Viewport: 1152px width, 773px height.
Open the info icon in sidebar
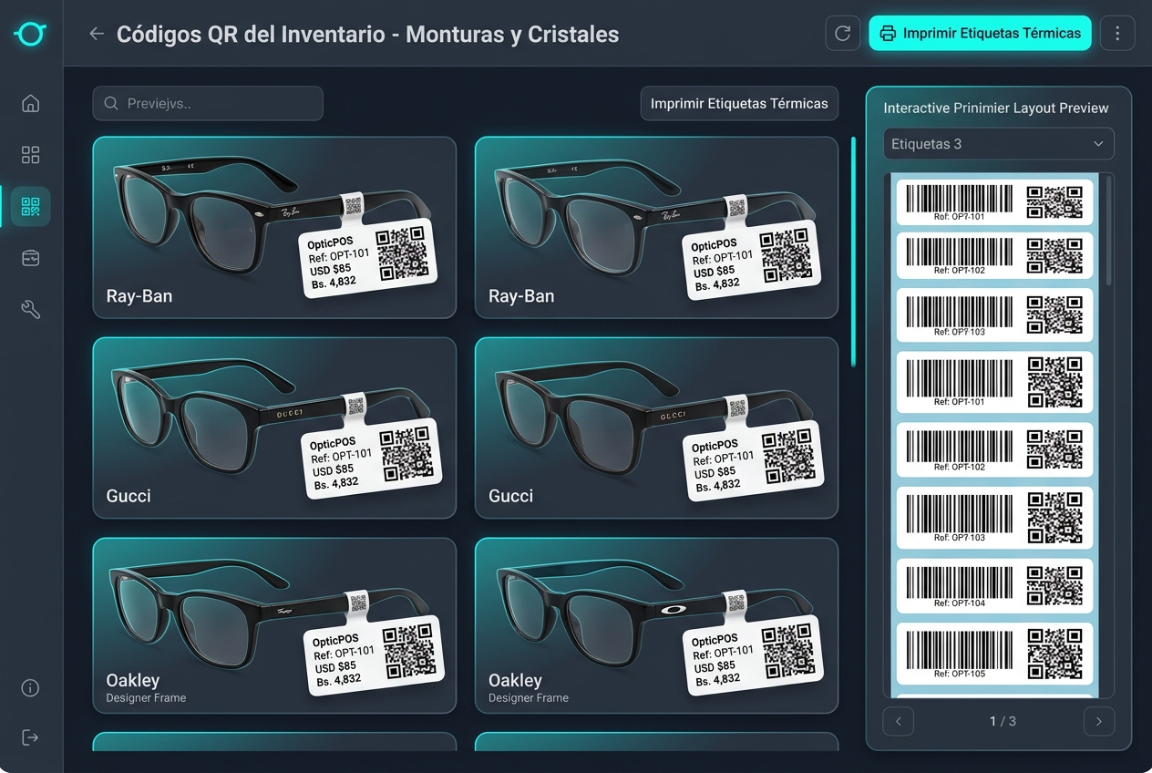coord(30,687)
